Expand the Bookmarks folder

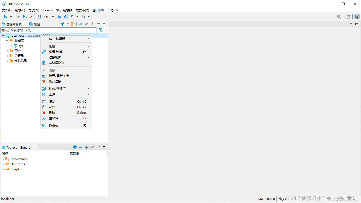[x=3, y=159]
